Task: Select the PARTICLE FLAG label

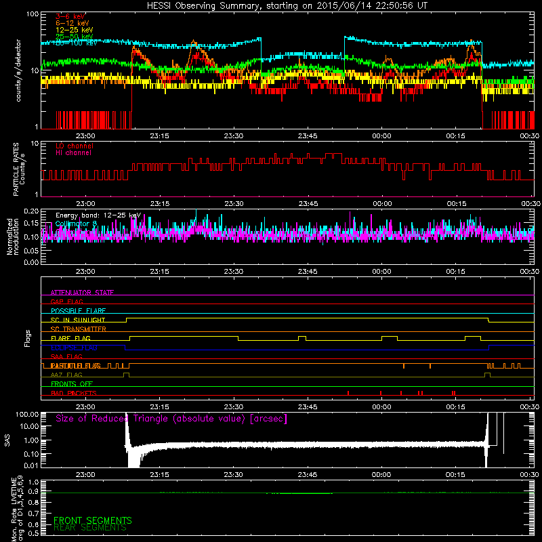Action: (x=76, y=366)
